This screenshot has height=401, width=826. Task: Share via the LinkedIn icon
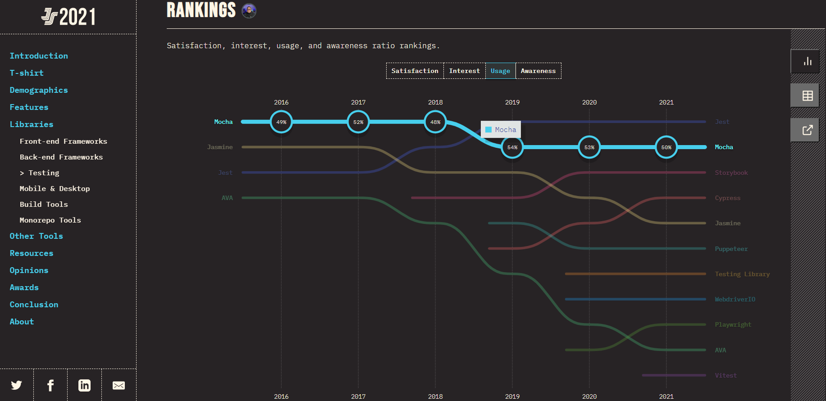(x=84, y=385)
